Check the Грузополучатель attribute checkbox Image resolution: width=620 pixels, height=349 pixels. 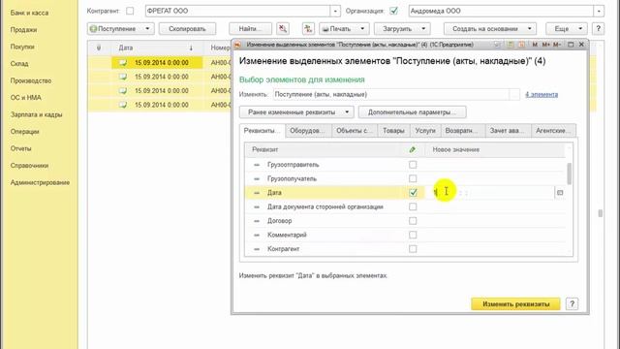click(x=413, y=178)
